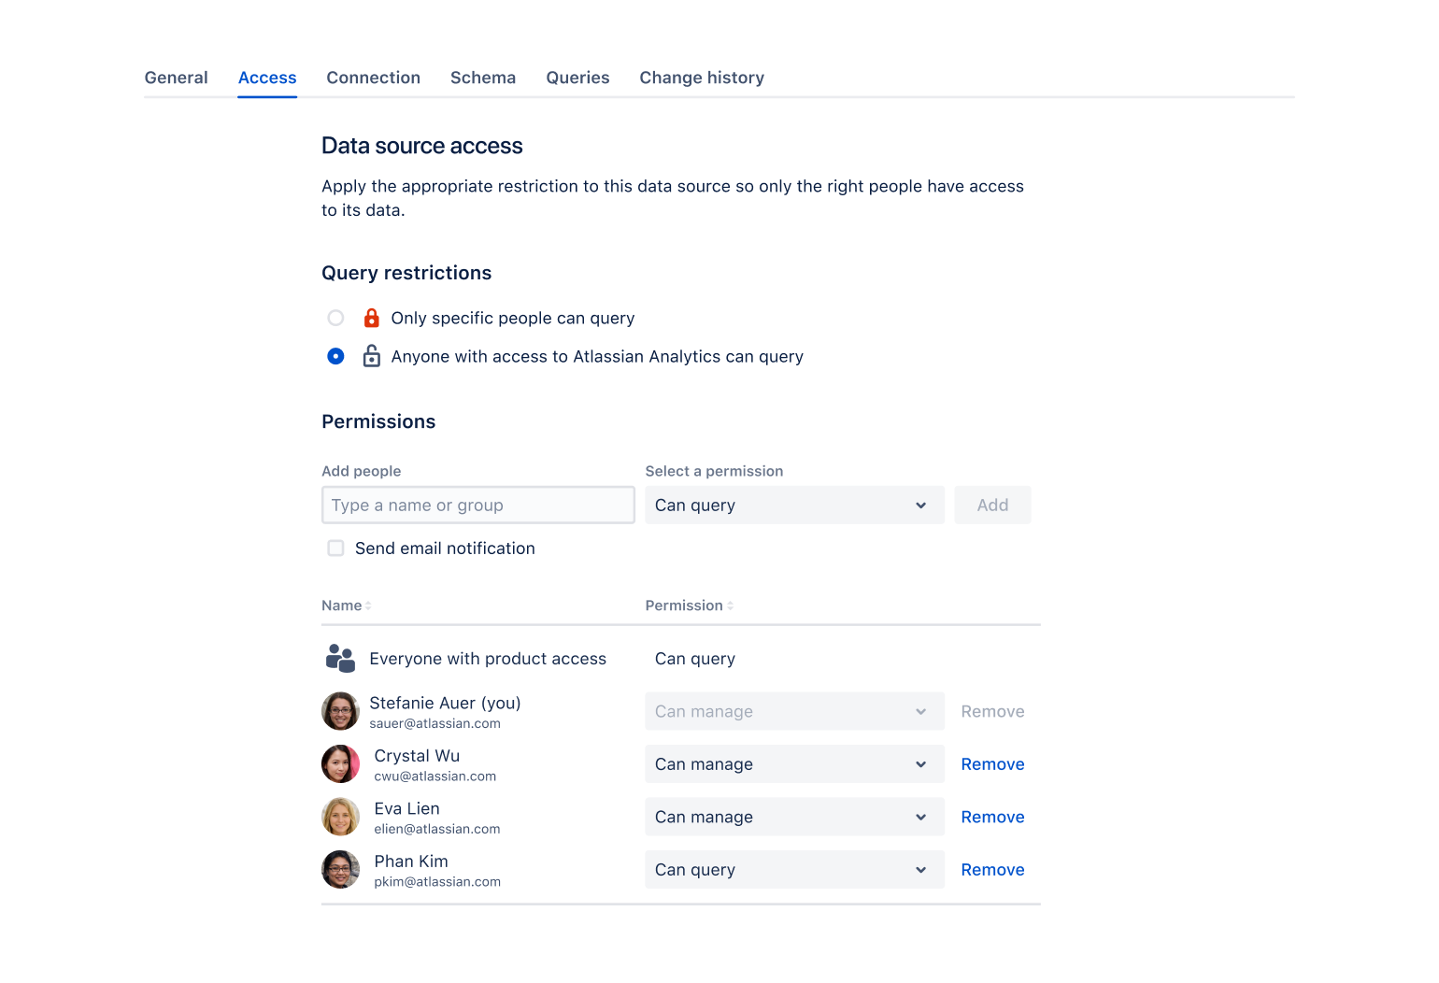Viewport: 1439px width, 983px height.
Task: Click the open lock icon next to anyone restriction
Action: (372, 356)
